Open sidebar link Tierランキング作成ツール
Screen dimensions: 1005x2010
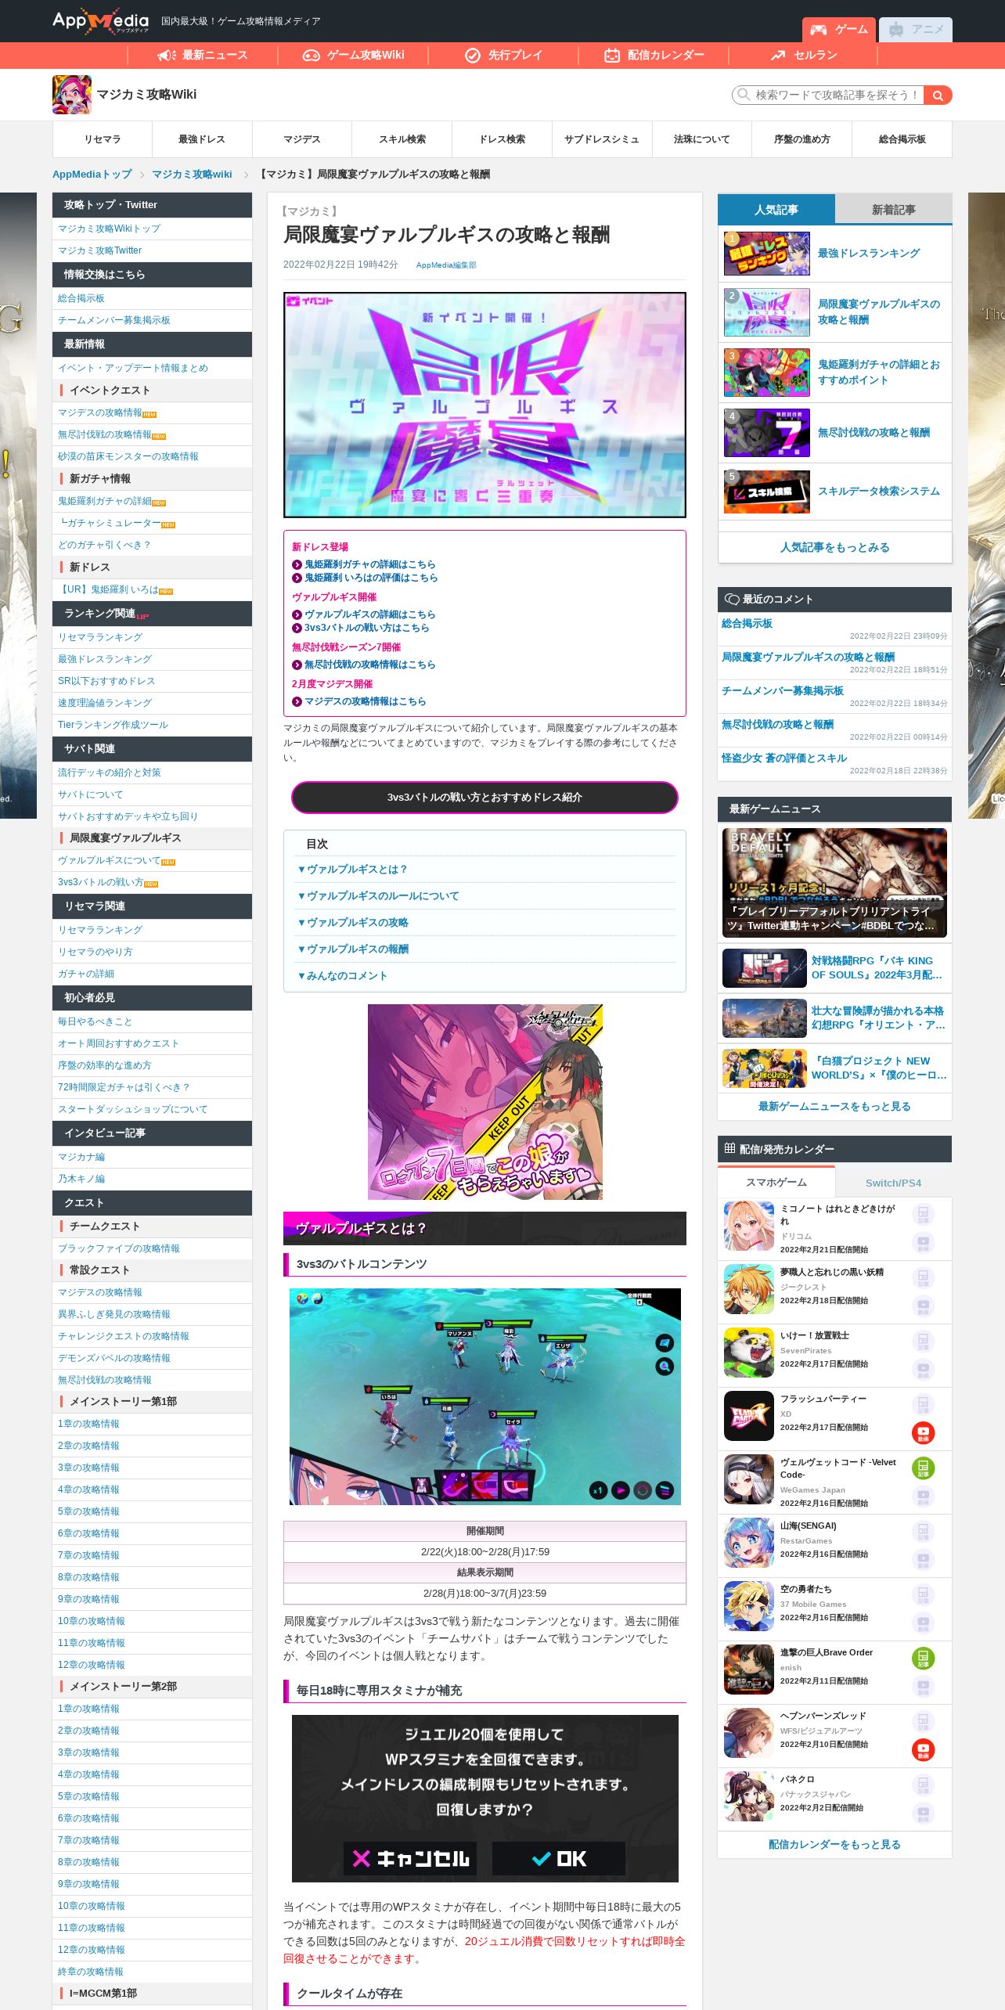pyautogui.click(x=113, y=725)
